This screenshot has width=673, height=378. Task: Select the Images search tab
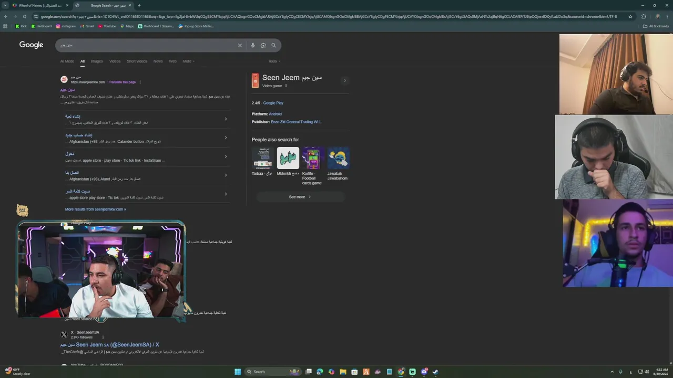[97, 61]
